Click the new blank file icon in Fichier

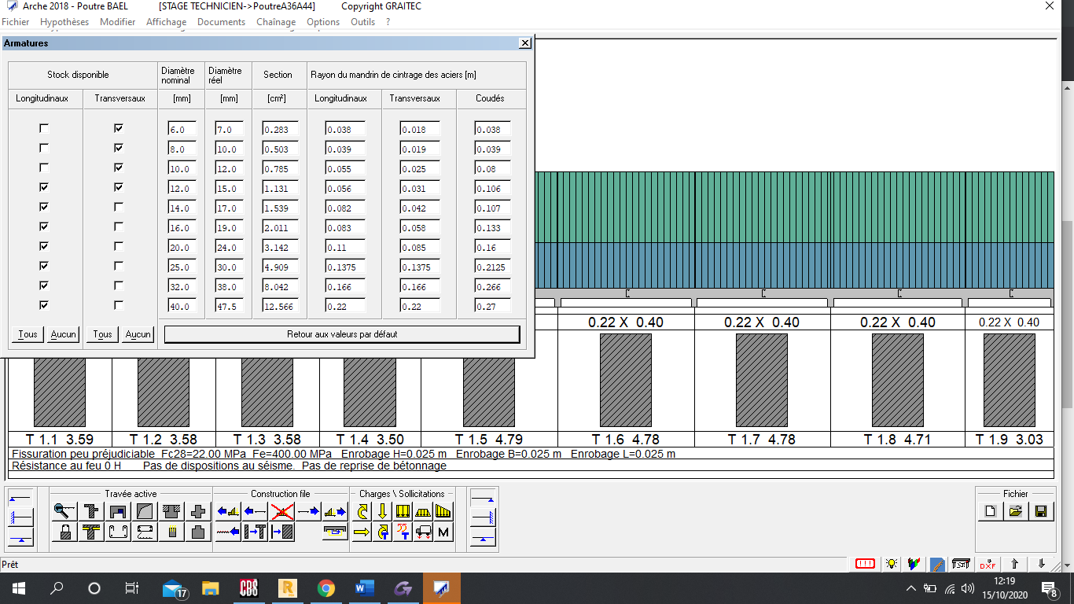[990, 511]
